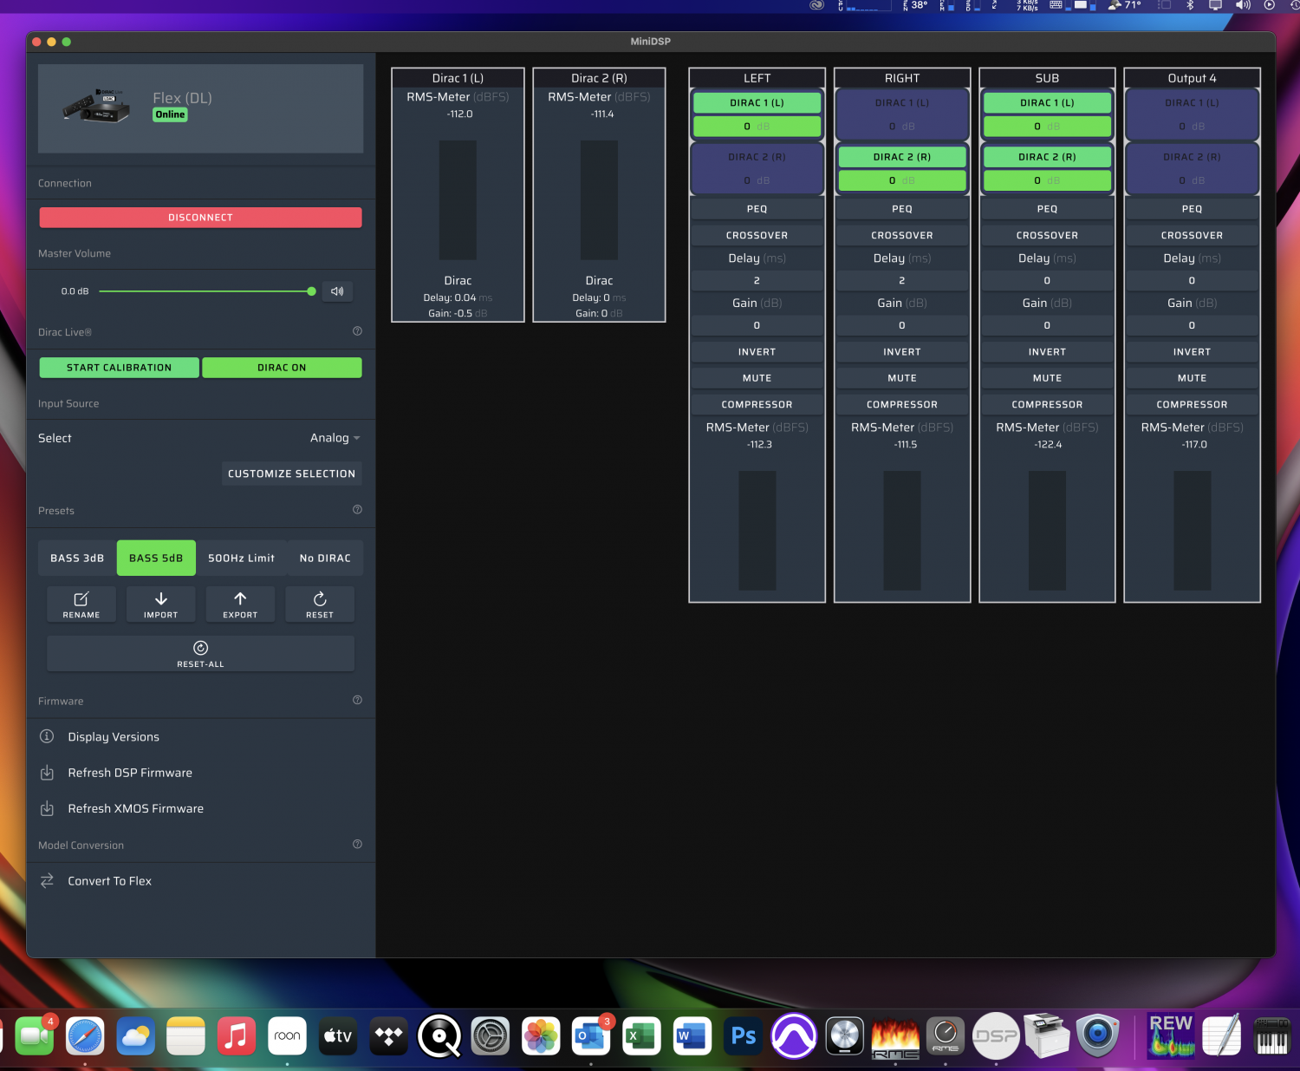This screenshot has width=1300, height=1071.
Task: Click the Dirac 1 (L) RMS meter bar
Action: [x=458, y=200]
